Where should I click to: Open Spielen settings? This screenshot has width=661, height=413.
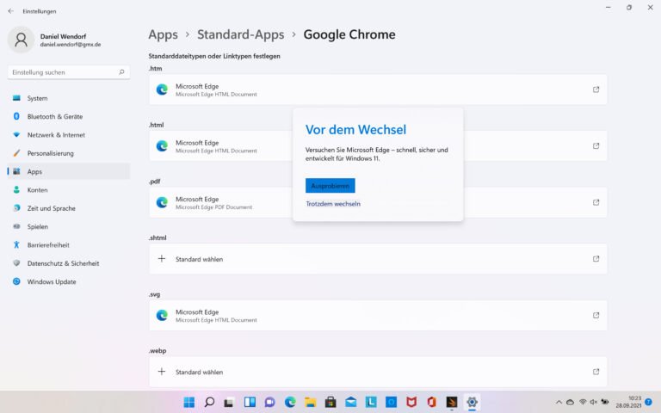69,226
